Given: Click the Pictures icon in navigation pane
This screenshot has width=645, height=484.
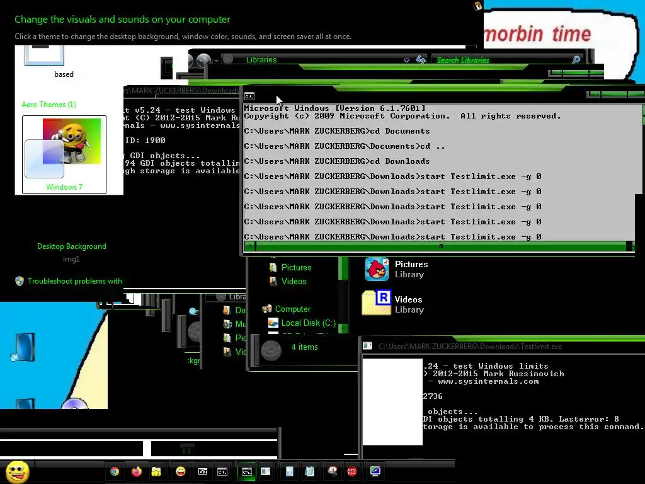Looking at the screenshot, I should coord(273,267).
